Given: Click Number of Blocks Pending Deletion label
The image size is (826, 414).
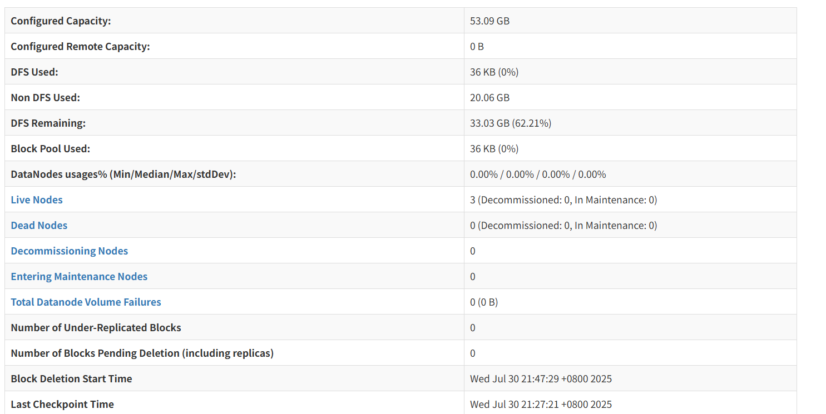Looking at the screenshot, I should (142, 353).
